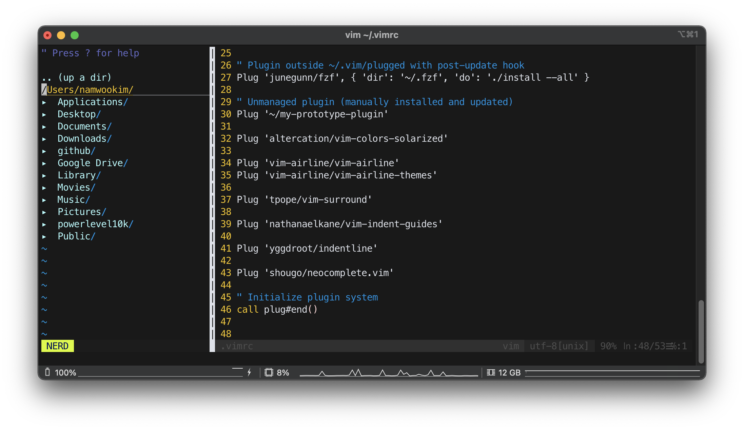744x430 pixels.
Task: Select the Public/ directory name
Action: click(x=76, y=236)
